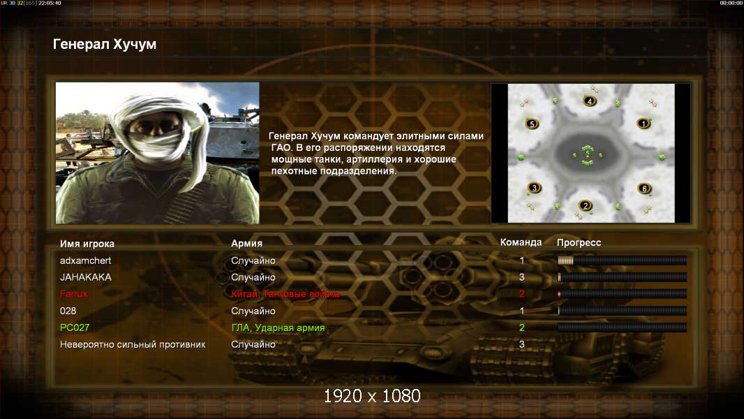This screenshot has height=419, width=744.
Task: Click team number 3 for JAHAKAKA
Action: click(522, 277)
